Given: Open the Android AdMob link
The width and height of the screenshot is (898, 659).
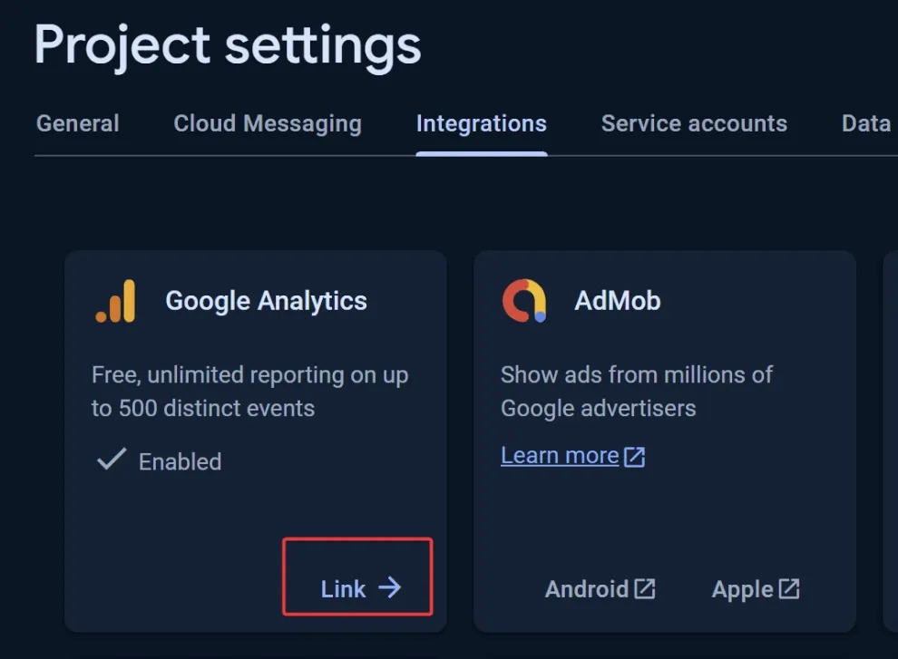Looking at the screenshot, I should pos(600,589).
